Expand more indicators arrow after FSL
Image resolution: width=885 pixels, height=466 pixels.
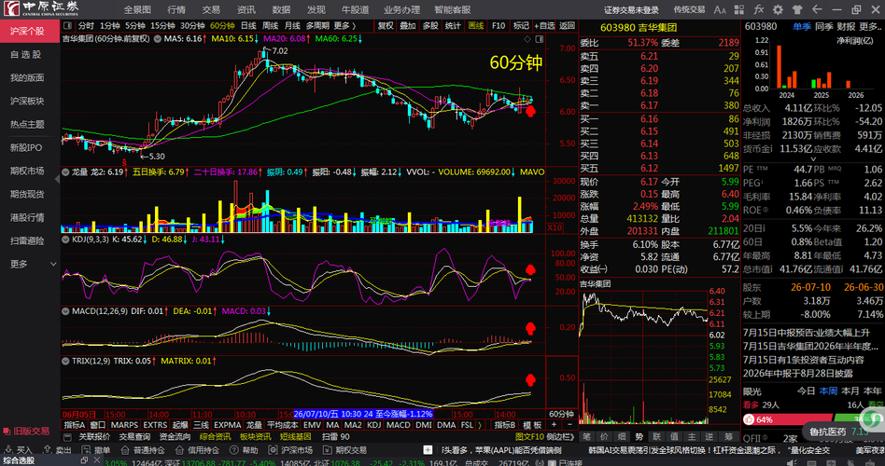pos(480,425)
